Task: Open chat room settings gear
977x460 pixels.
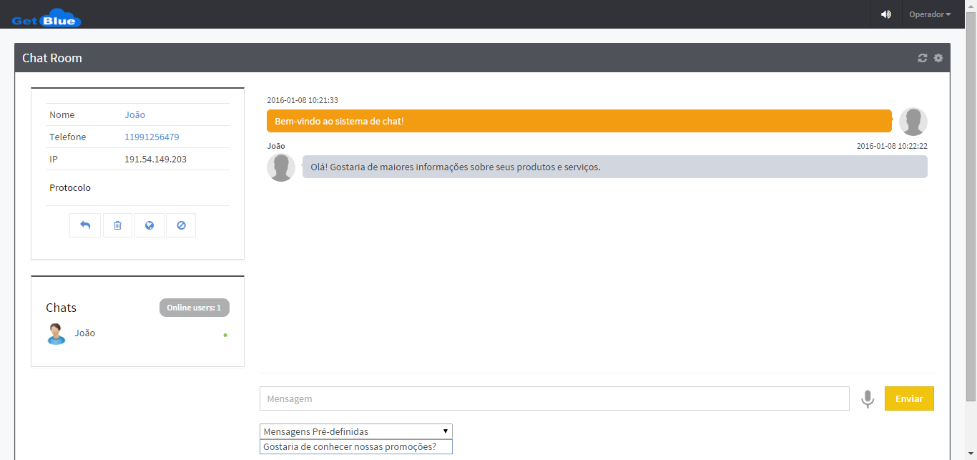Action: coord(938,58)
